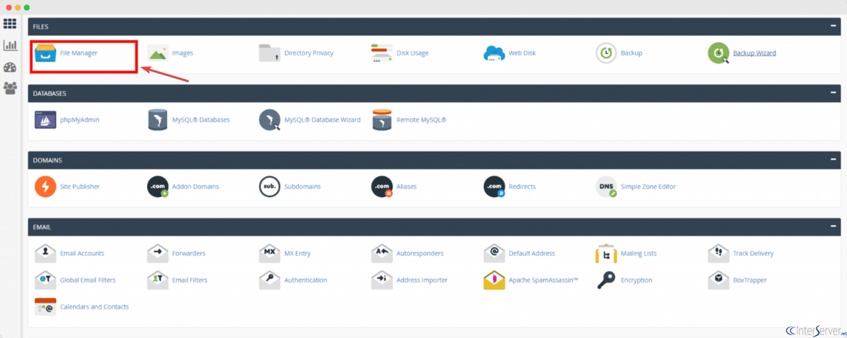Collapse the Databases section
Viewport: 847px width, 338px height.
pyautogui.click(x=833, y=93)
